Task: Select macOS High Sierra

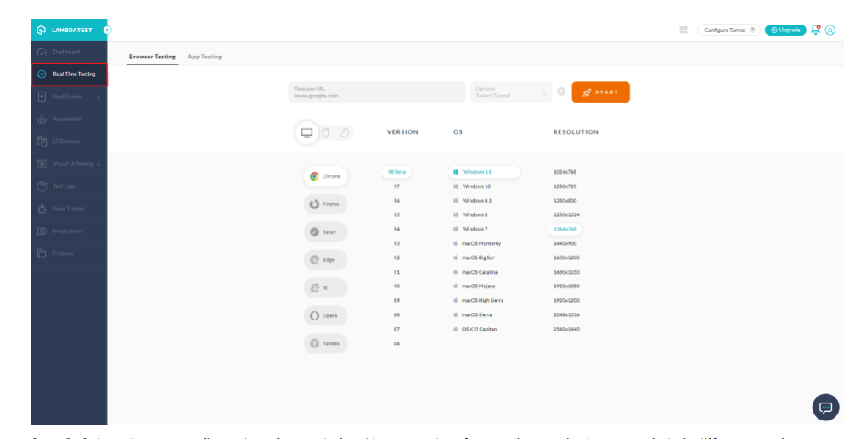Action: pyautogui.click(x=478, y=301)
